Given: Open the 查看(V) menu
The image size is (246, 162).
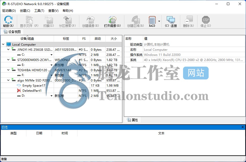Looking at the screenshot, I should pos(53,11).
